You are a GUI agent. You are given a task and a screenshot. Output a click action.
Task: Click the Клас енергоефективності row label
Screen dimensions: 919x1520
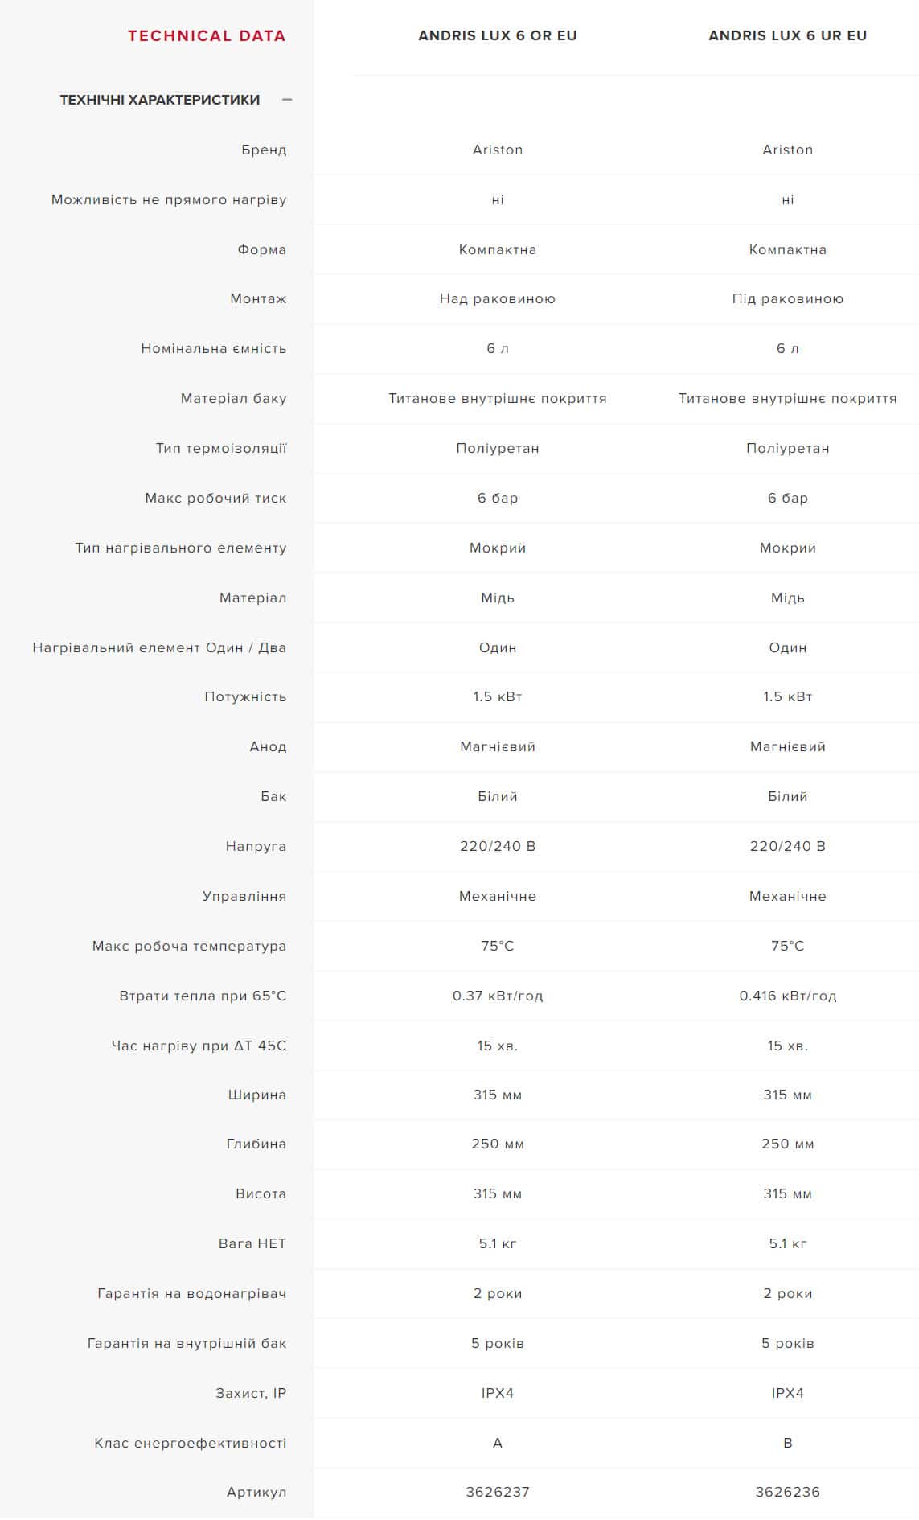190,1443
